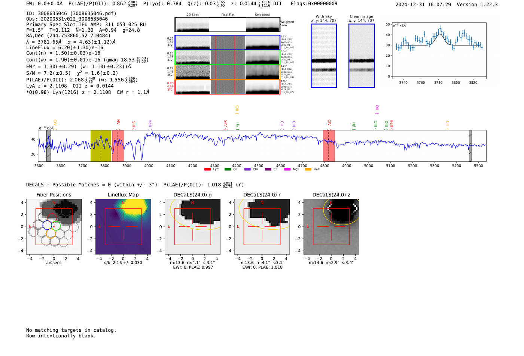Select the *Q(0.98) Lyα(1216) line
The image size is (524, 356).
click(x=88, y=92)
